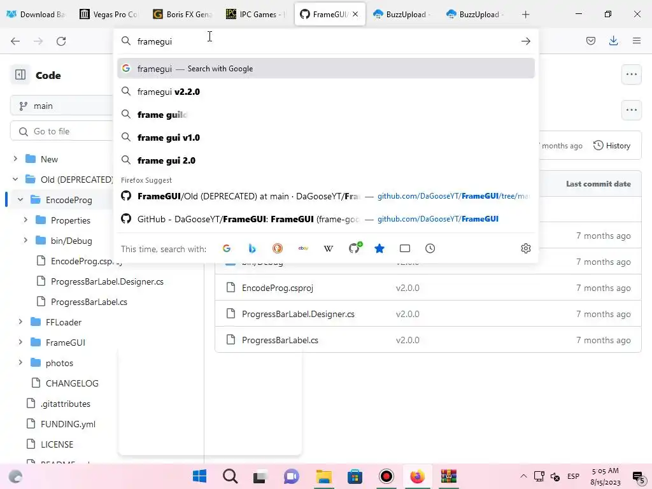Open GitHub DaGooseYT/FrameGUI suggested page

[x=326, y=219]
